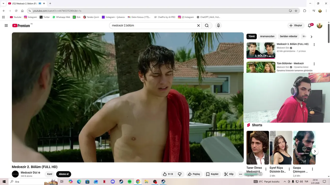
Task: Open Kick bookmark
Action: (77, 17)
